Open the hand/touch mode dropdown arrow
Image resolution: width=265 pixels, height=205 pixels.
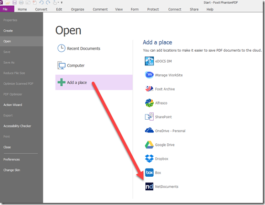pyautogui.click(x=58, y=3)
